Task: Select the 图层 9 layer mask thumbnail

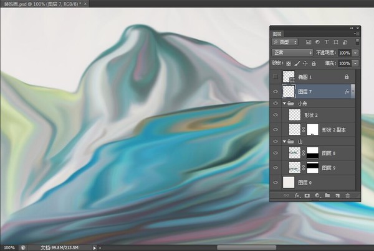Action: (x=312, y=168)
